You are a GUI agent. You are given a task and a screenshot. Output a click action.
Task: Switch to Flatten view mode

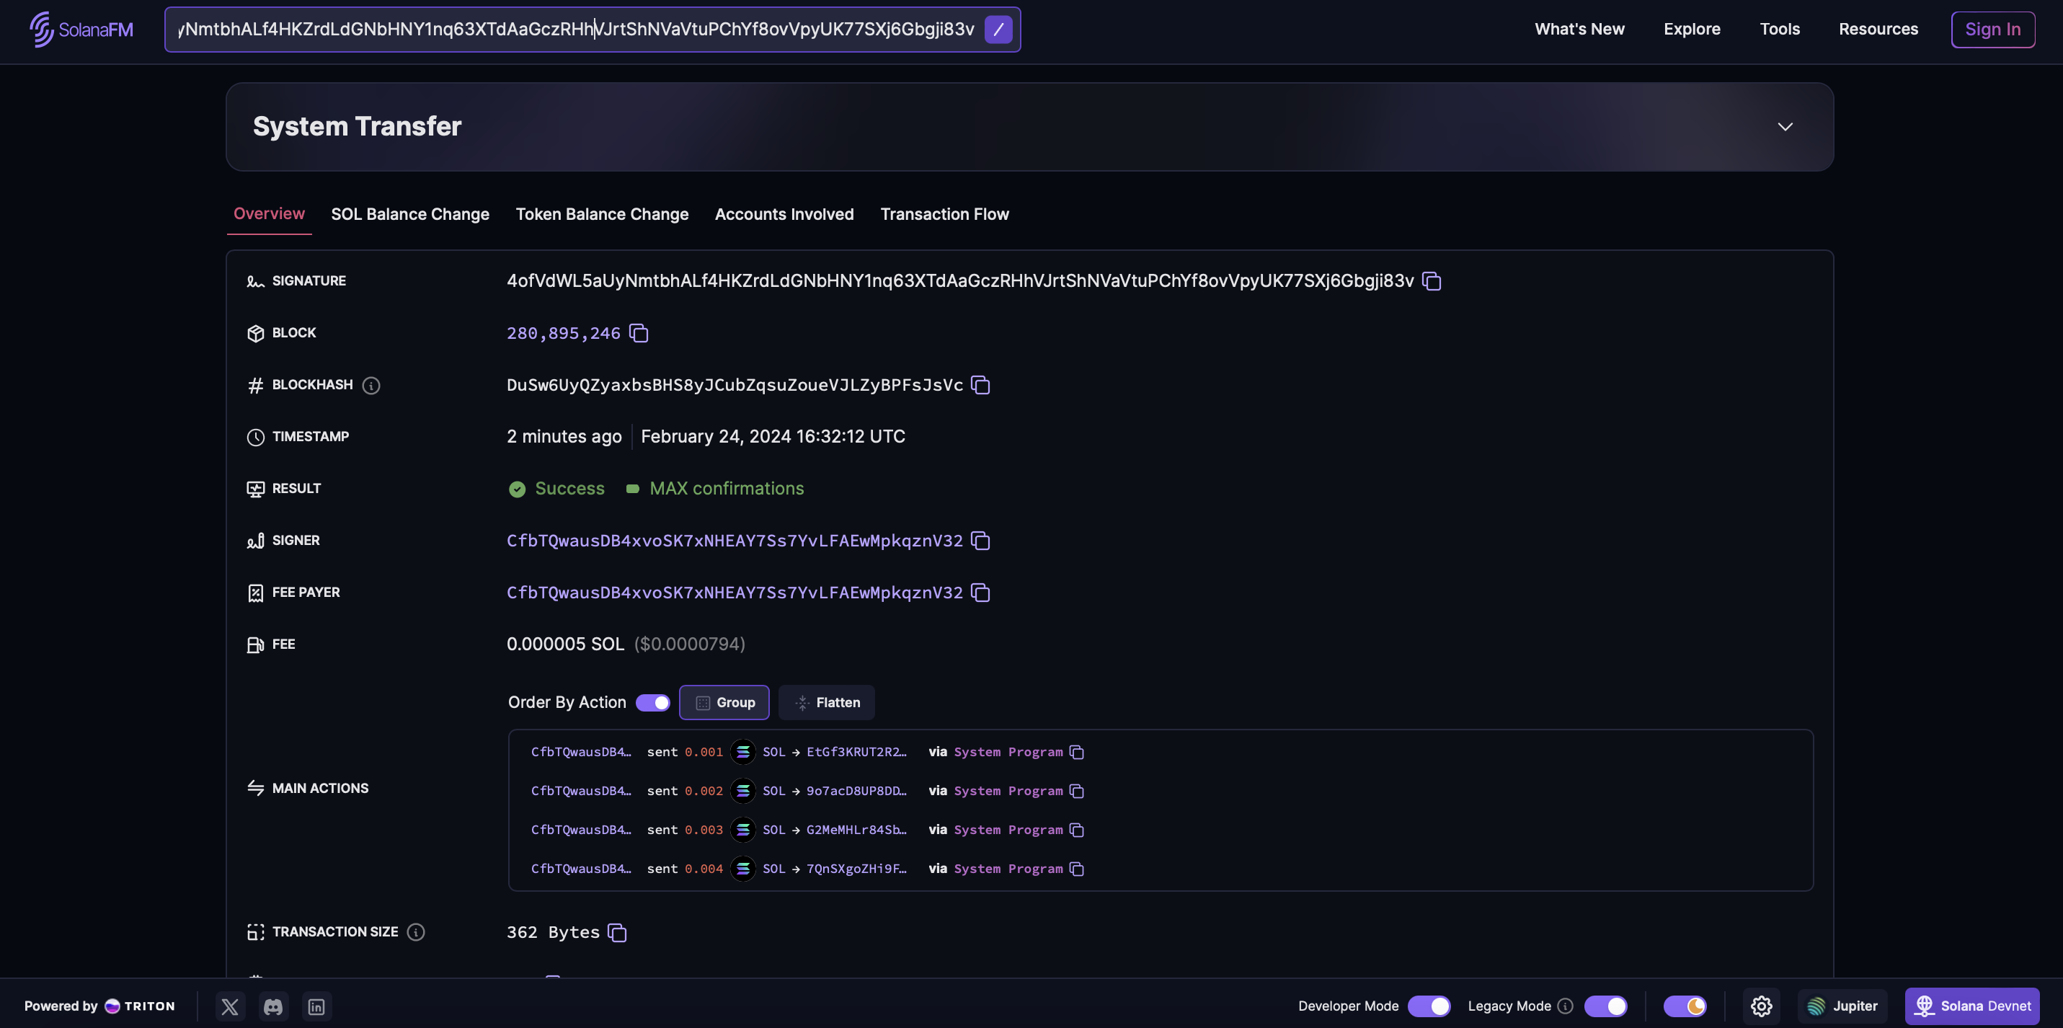[826, 701]
